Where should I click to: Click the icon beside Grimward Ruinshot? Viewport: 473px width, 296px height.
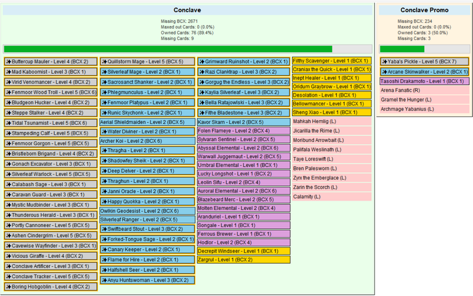tap(202, 62)
